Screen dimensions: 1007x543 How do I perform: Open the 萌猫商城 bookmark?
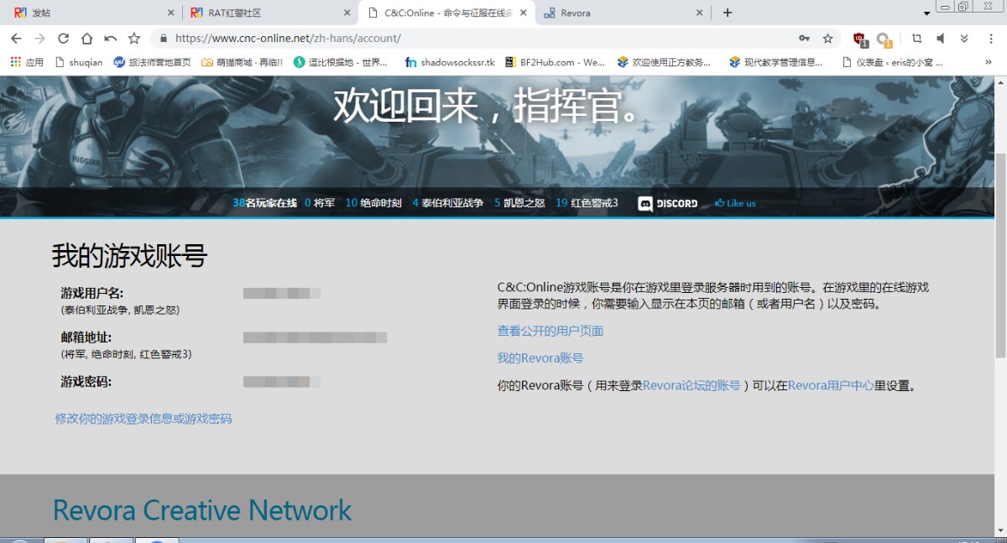242,62
